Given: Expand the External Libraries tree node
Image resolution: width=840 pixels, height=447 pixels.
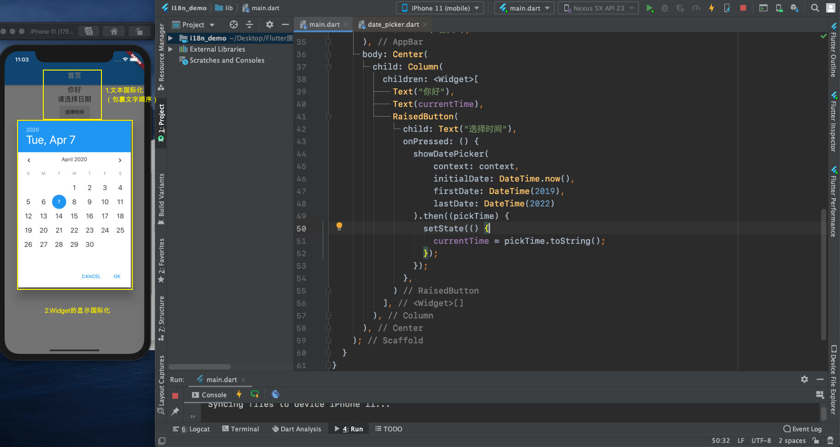Looking at the screenshot, I should click(171, 49).
